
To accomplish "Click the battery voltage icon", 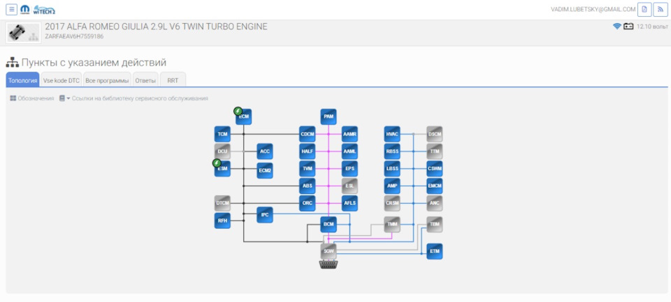I will (628, 27).
